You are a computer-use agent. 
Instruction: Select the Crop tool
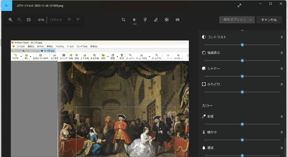click(123, 20)
